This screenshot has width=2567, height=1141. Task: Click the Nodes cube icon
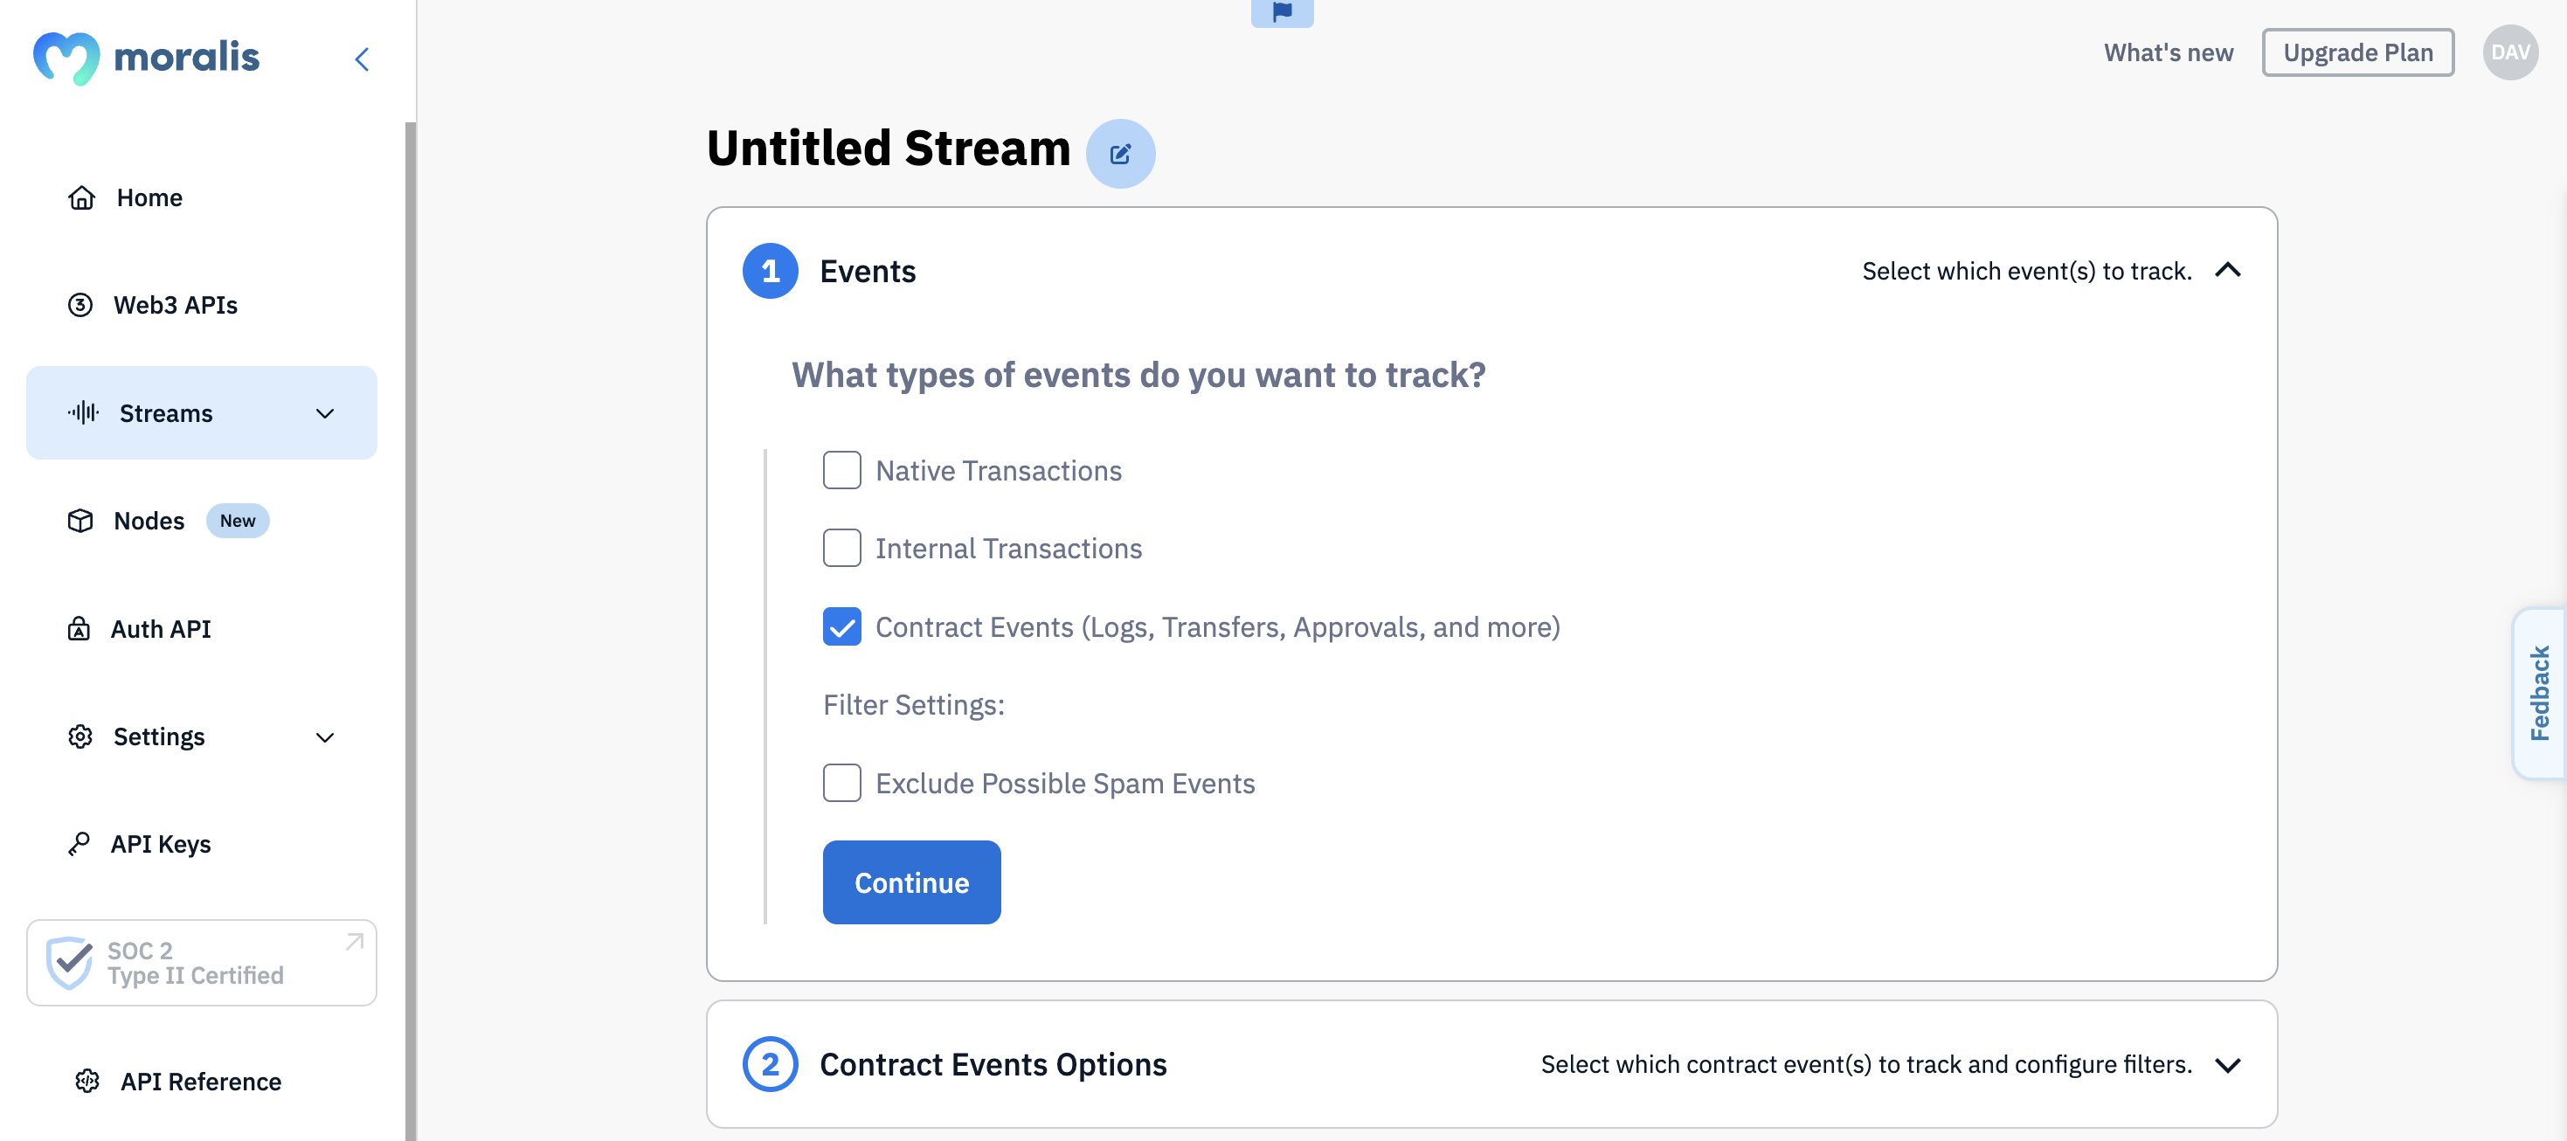80,522
